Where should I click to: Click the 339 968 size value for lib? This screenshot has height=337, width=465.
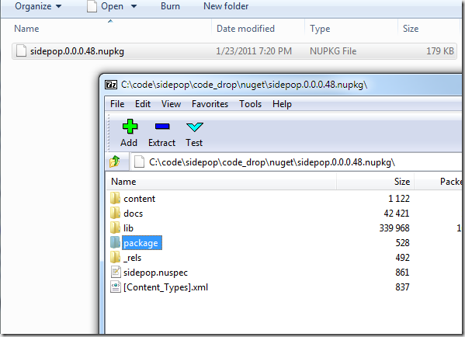(394, 228)
